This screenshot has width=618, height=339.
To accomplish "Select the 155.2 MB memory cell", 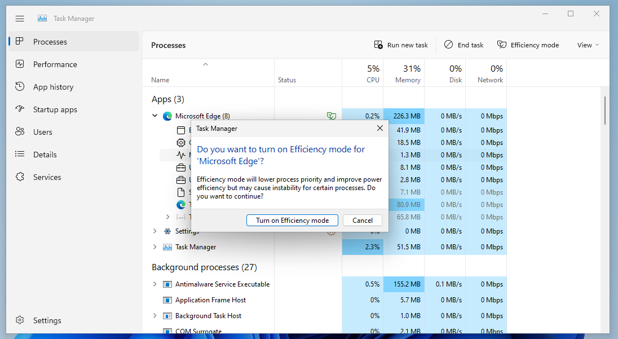I will pyautogui.click(x=404, y=284).
